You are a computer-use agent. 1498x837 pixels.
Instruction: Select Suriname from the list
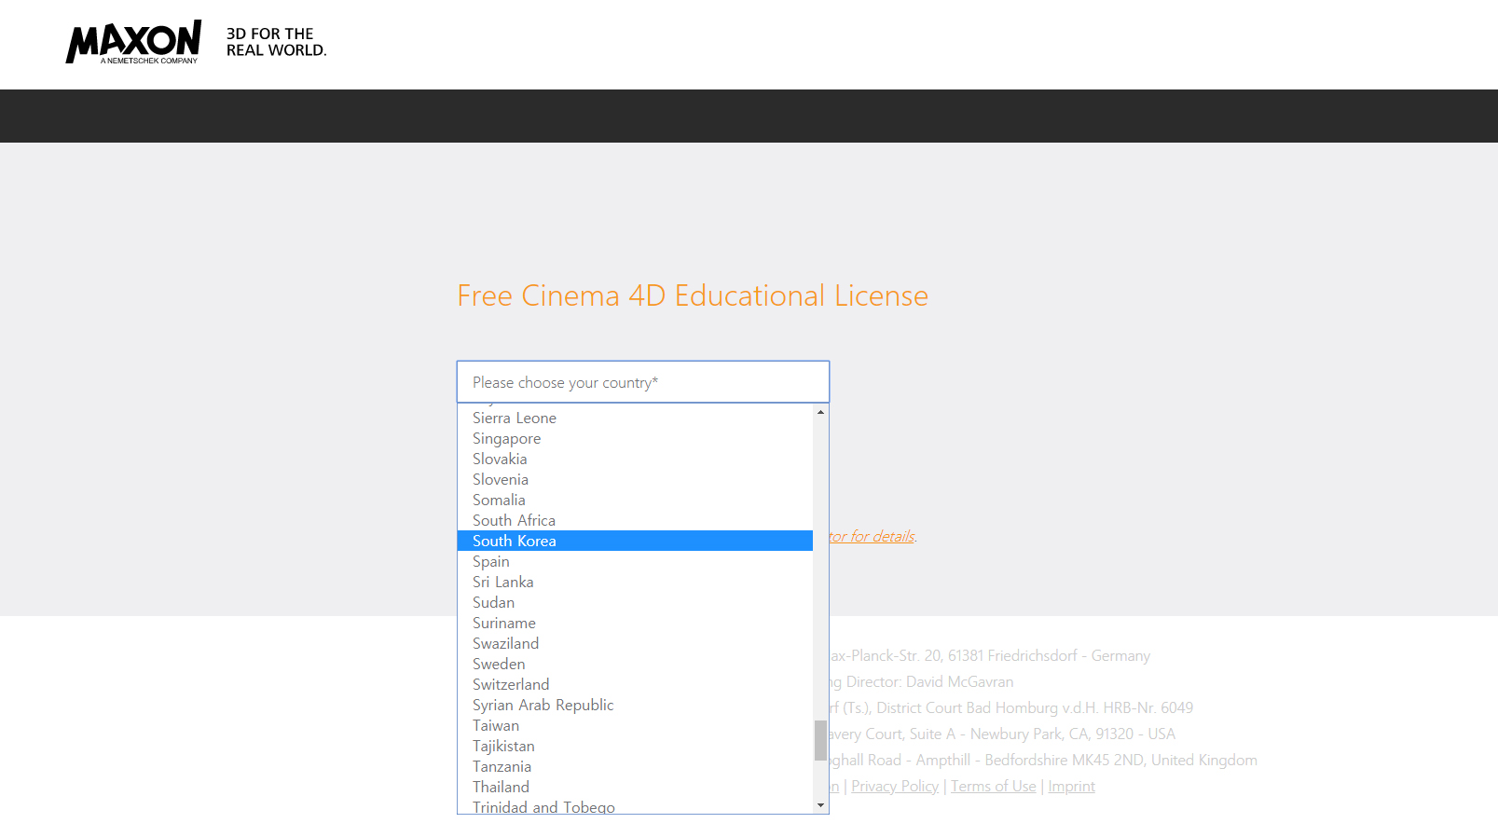coord(635,623)
